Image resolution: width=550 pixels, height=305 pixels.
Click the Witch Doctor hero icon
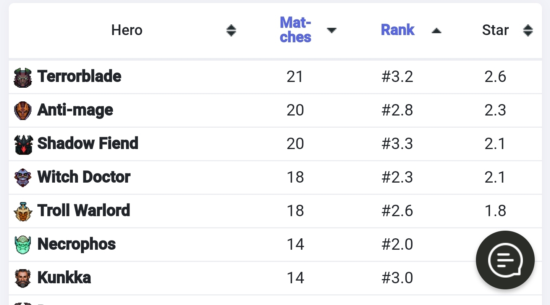pyautogui.click(x=23, y=178)
